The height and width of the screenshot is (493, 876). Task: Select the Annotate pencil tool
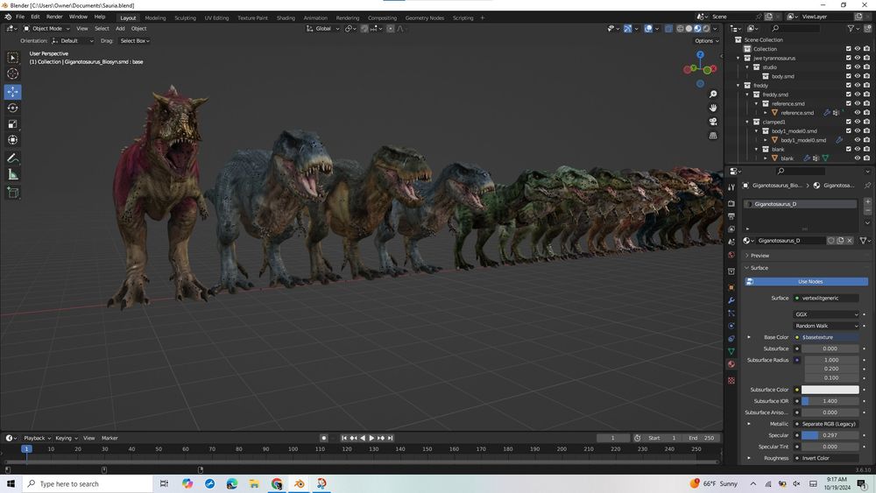pyautogui.click(x=13, y=158)
